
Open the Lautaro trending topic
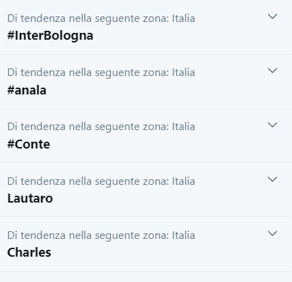[30, 198]
